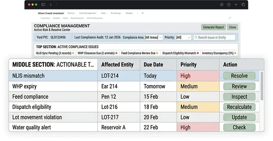Image resolution: width=273 pixels, height=141 pixels.
Task: Click Update for Lot movement violation
Action: coord(239,117)
